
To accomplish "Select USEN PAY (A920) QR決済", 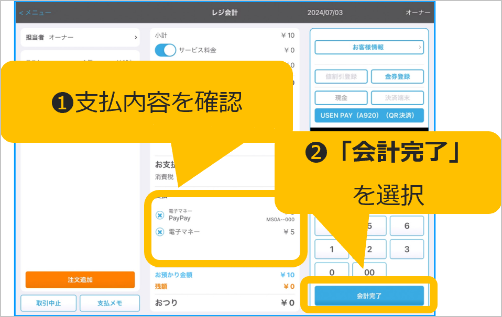I will pyautogui.click(x=369, y=115).
